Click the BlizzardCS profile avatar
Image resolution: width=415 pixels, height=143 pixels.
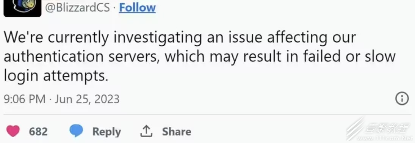tap(22, 8)
